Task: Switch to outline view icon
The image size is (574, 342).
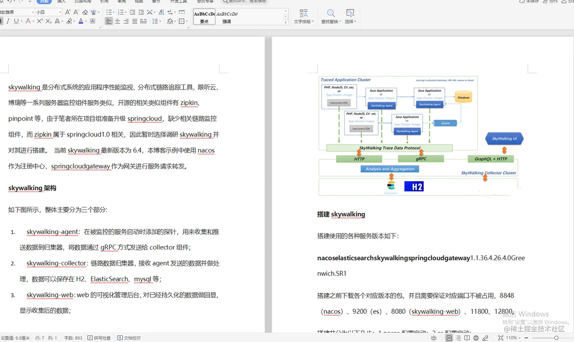Action: (458, 338)
